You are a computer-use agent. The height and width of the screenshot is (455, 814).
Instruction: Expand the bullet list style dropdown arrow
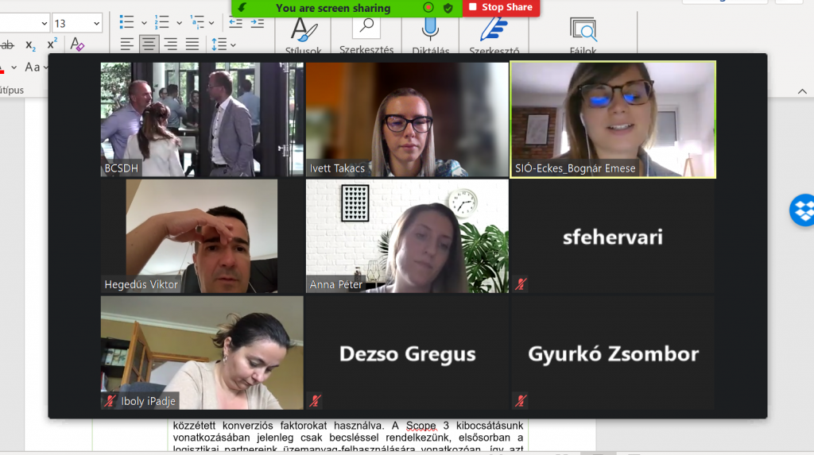click(x=144, y=23)
